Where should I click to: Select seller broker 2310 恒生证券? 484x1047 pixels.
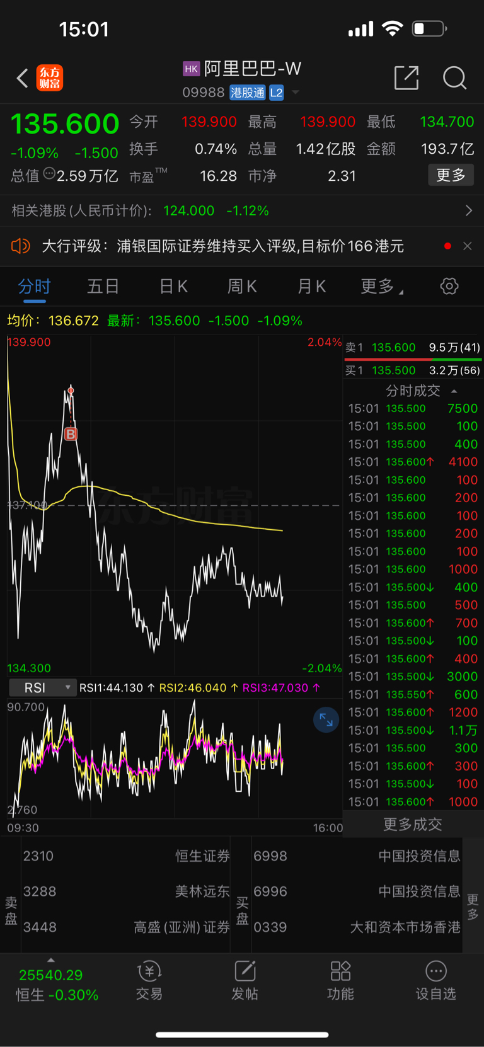click(x=126, y=856)
